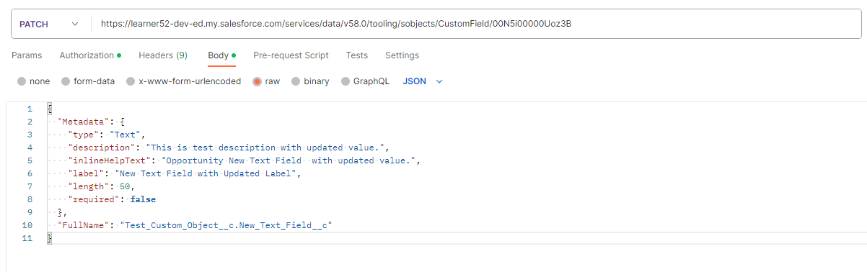
Task: Select the Body tab
Action: point(221,55)
